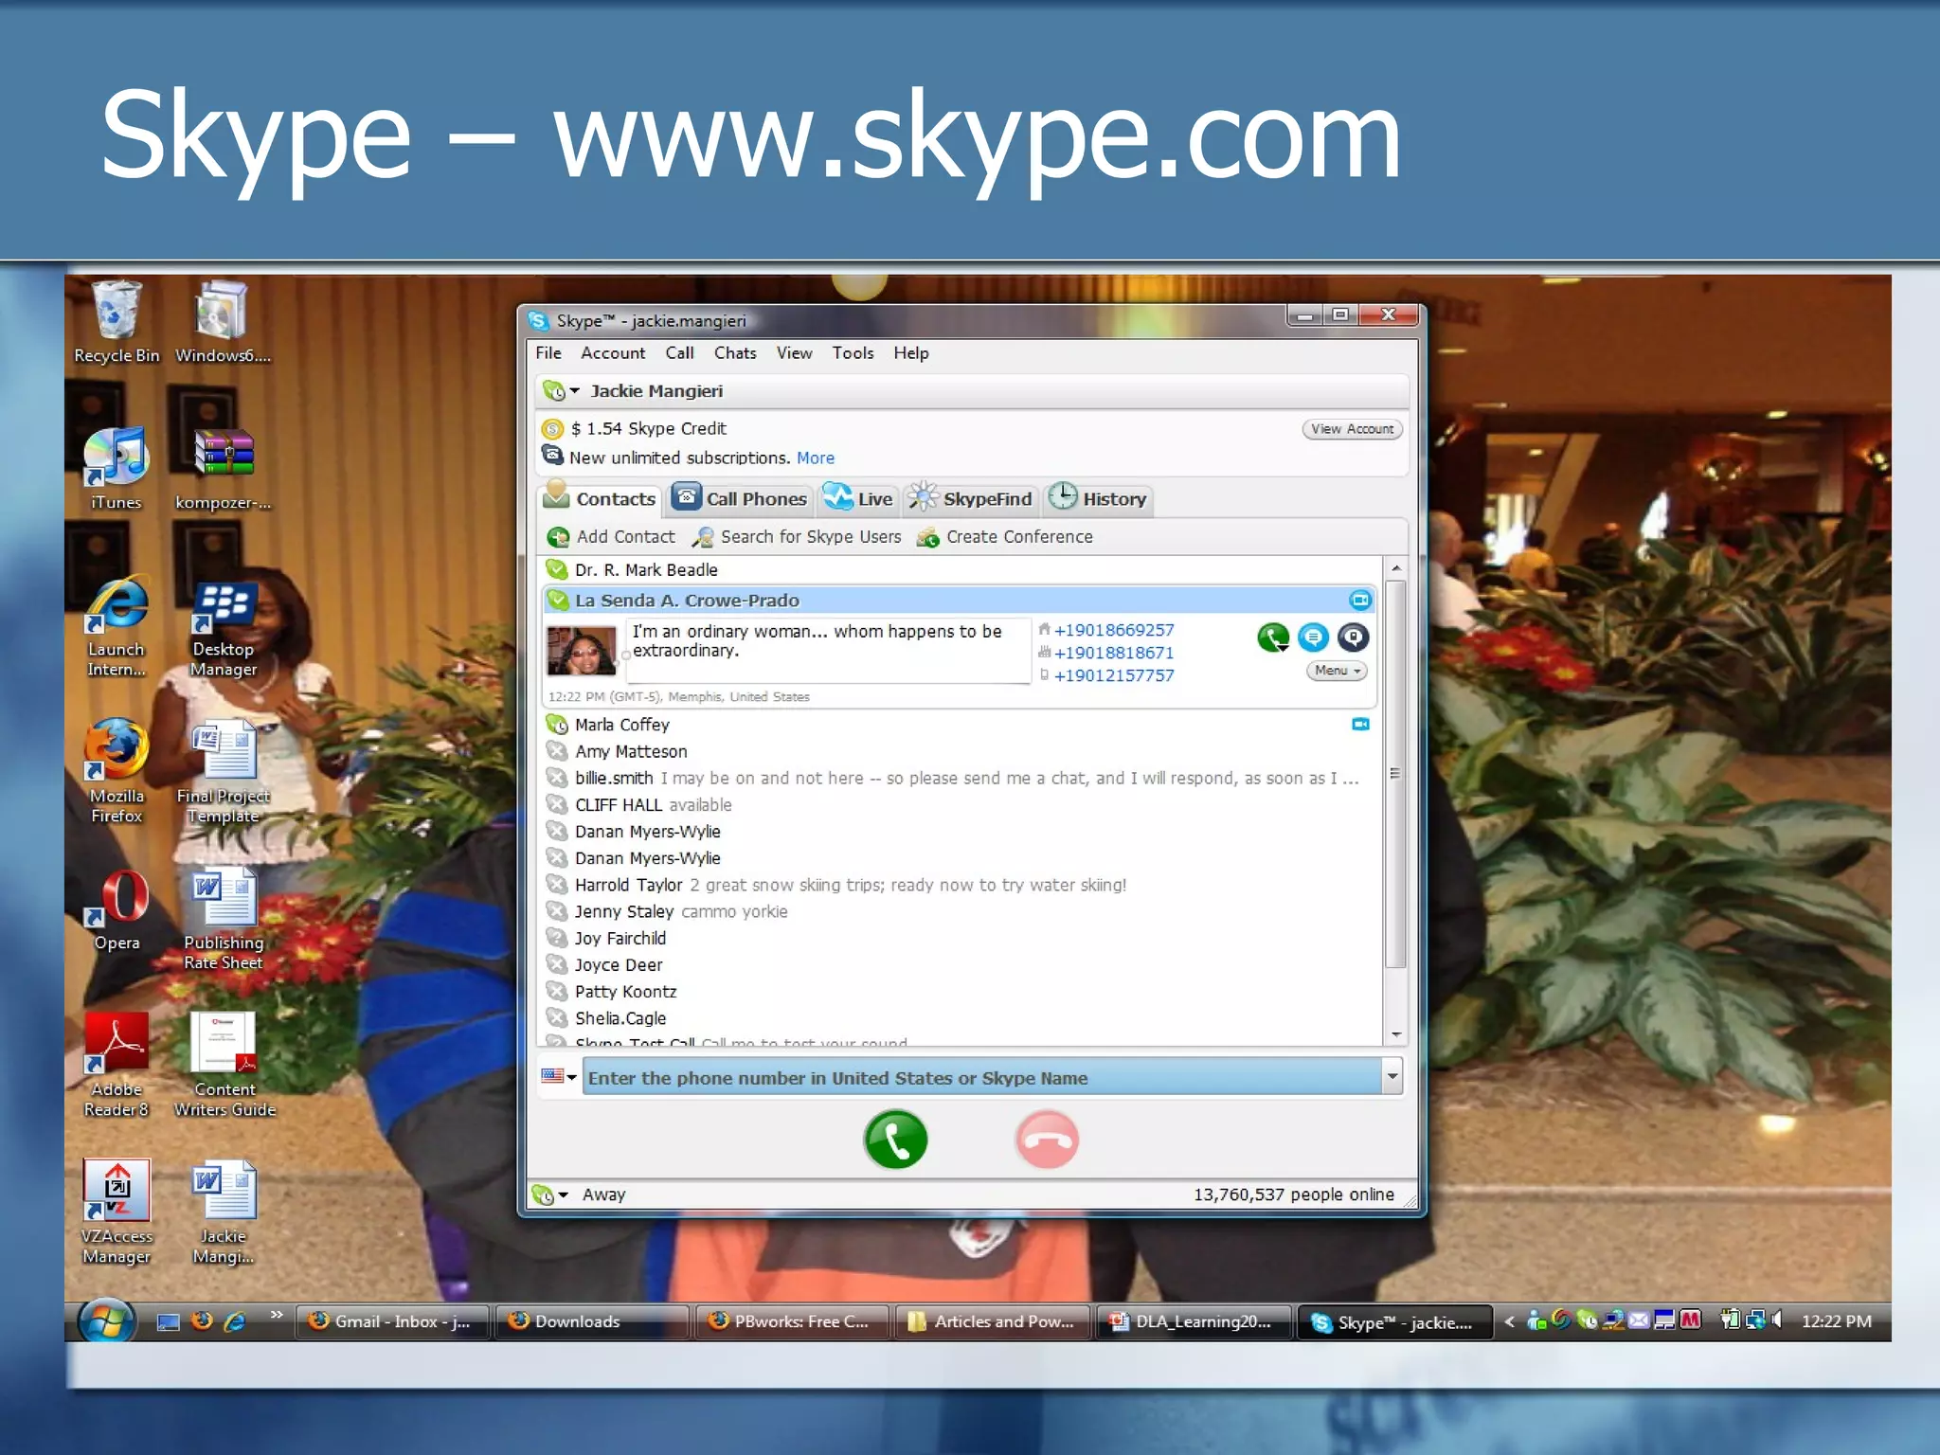Click video icon next to Marla Coffey
Image resolution: width=1940 pixels, height=1455 pixels.
(x=1360, y=725)
